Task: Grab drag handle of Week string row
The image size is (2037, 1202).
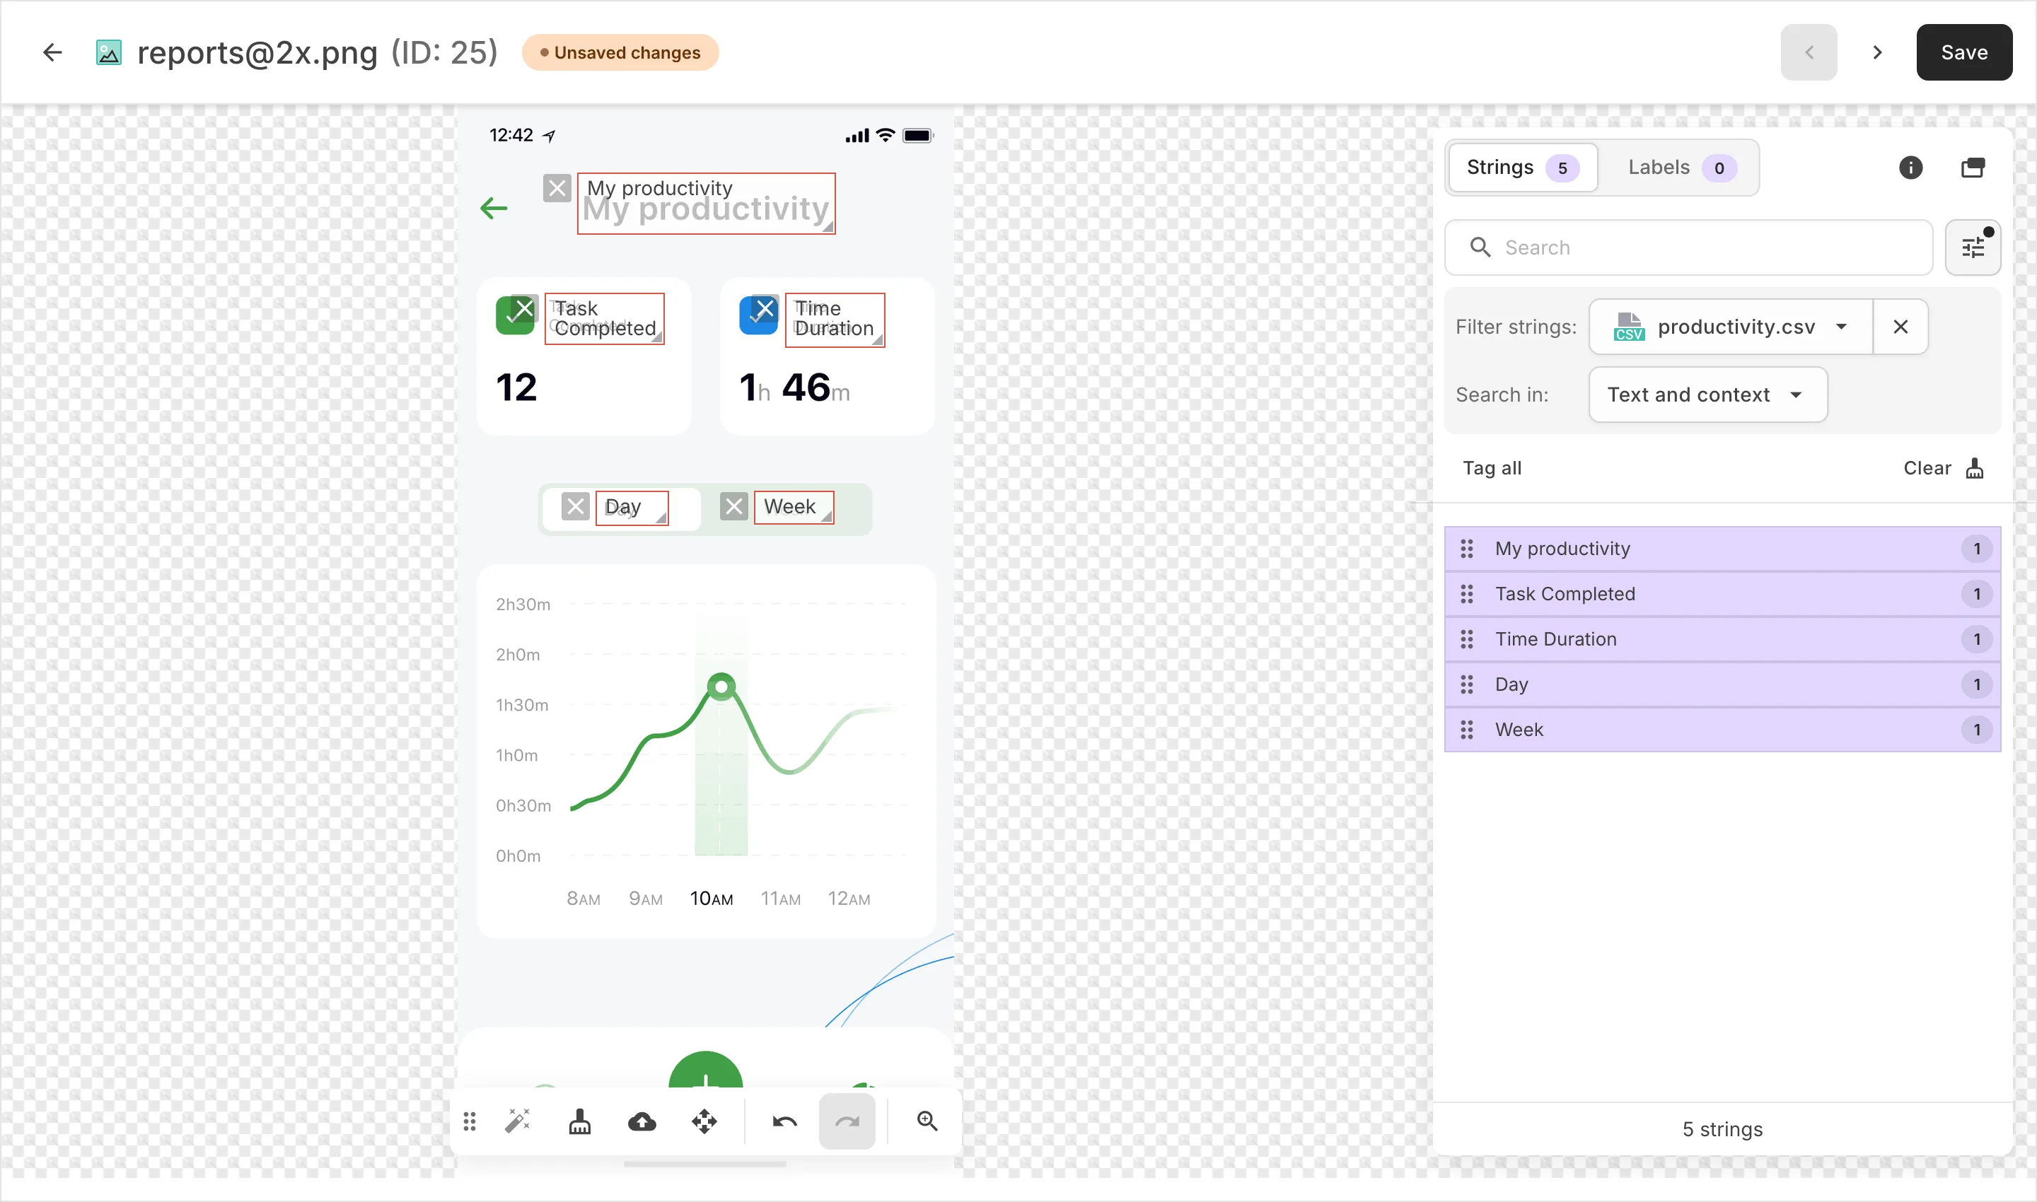Action: tap(1467, 730)
